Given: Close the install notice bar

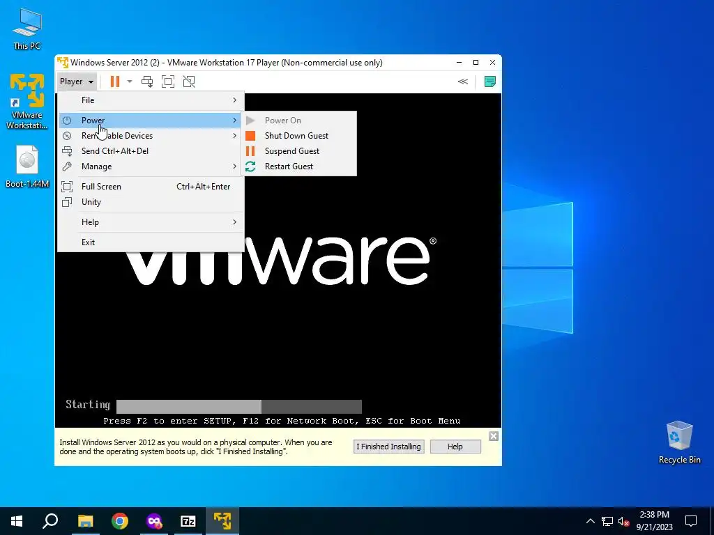Looking at the screenshot, I should [494, 436].
